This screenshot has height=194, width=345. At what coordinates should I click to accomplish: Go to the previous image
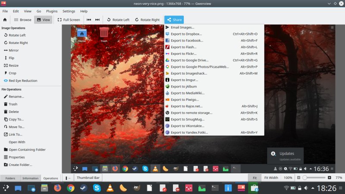[x=89, y=19]
